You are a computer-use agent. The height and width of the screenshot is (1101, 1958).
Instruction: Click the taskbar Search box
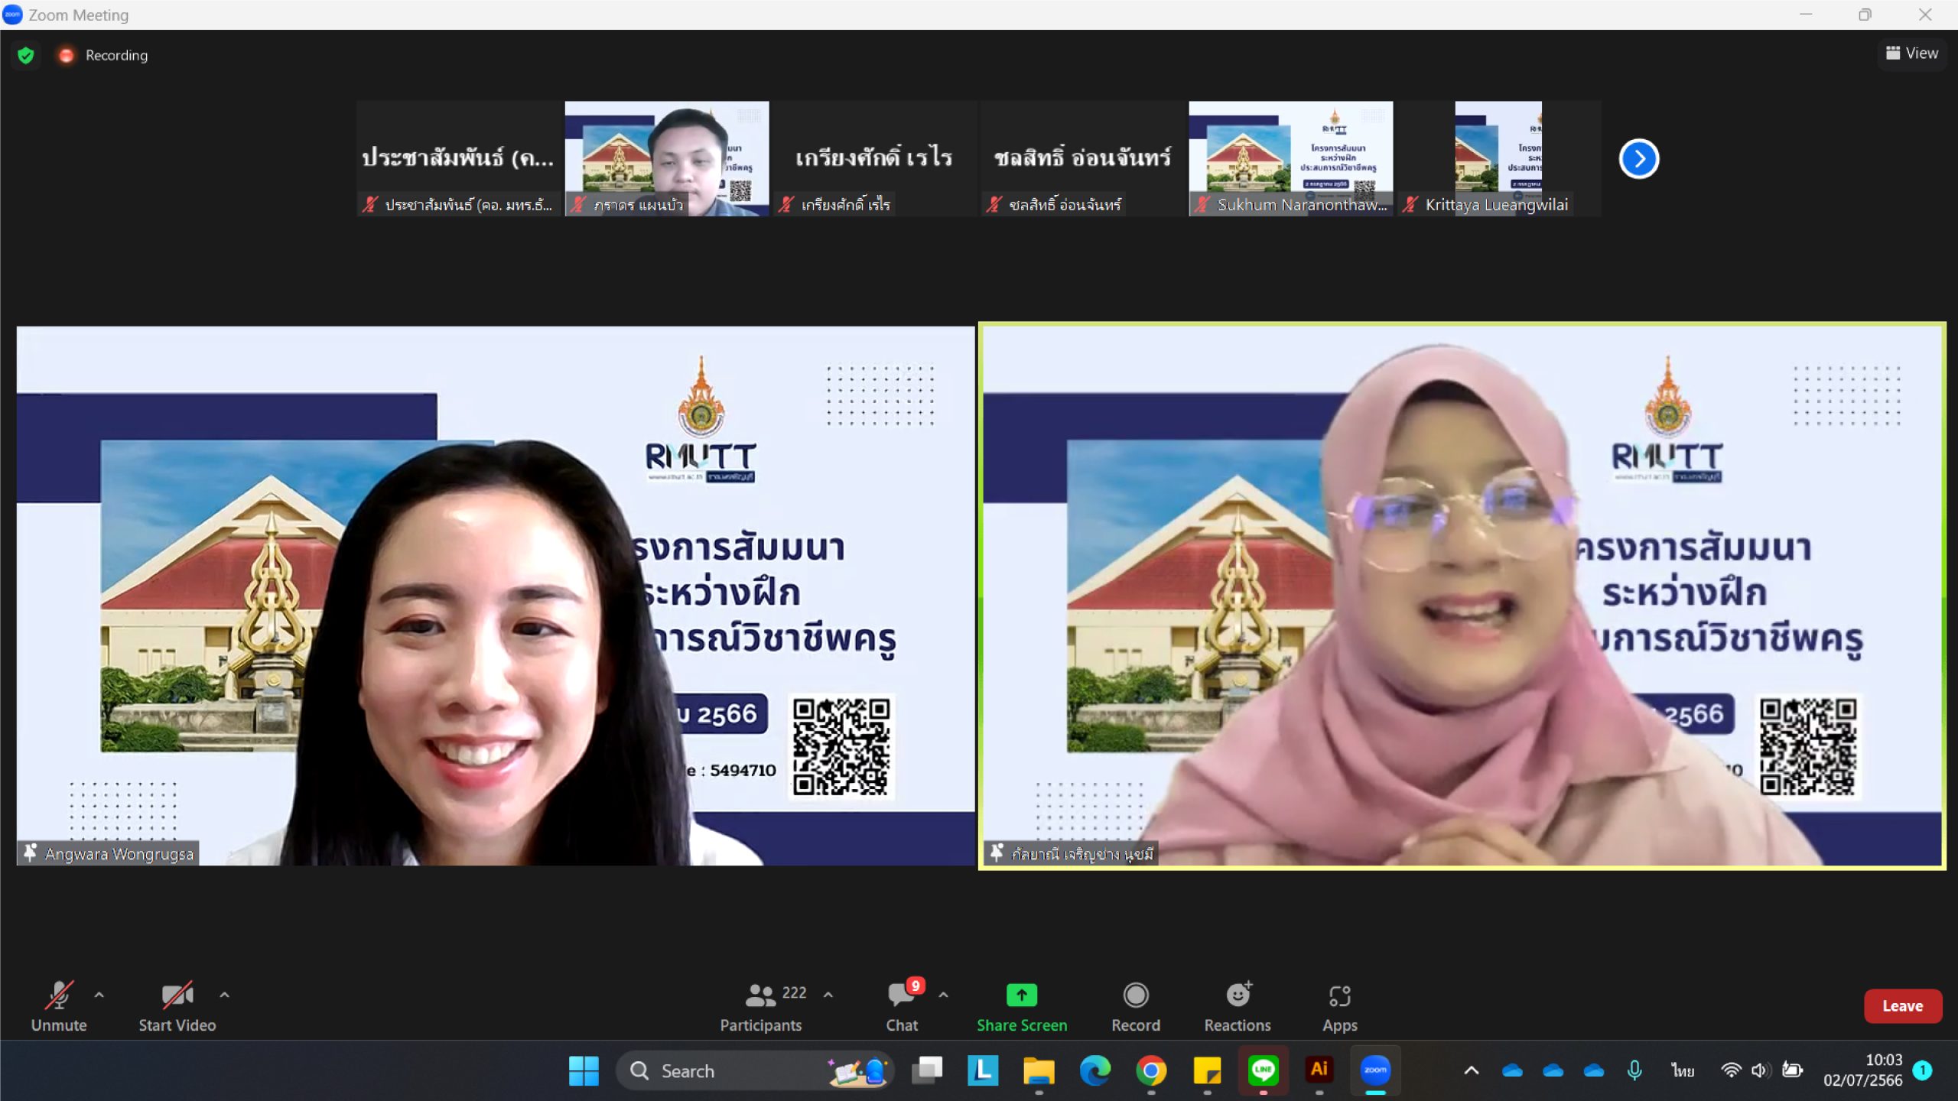755,1070
